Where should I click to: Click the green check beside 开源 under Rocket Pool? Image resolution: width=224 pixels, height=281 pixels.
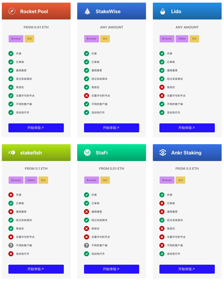(11, 53)
